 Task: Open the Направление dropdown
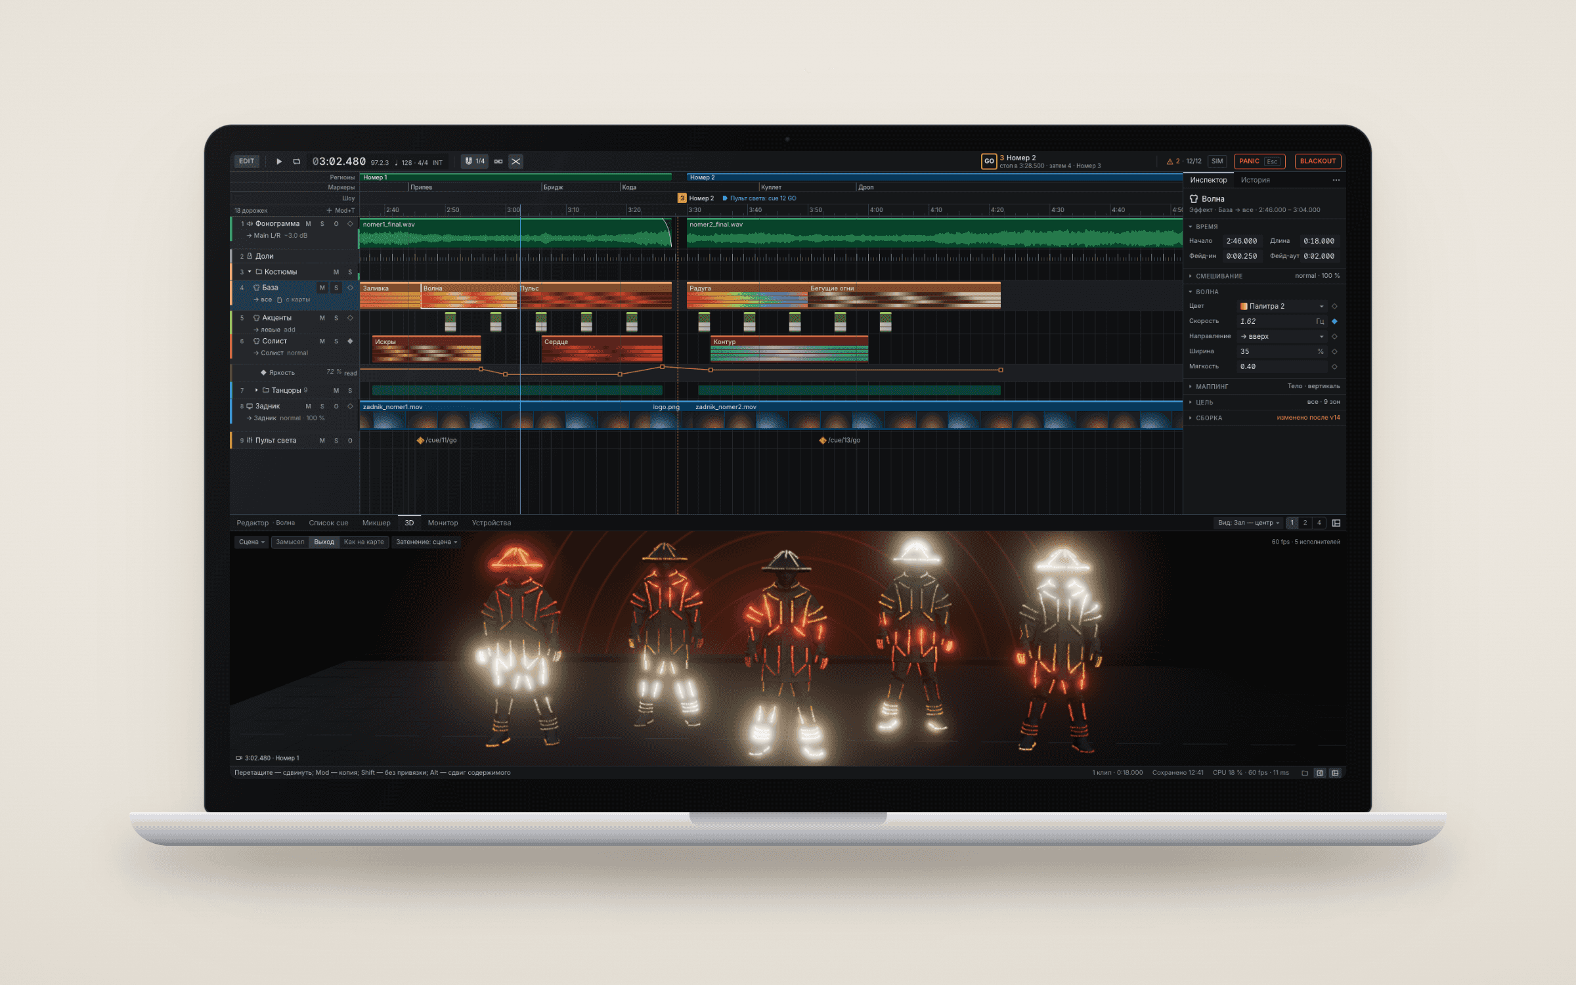(1282, 337)
